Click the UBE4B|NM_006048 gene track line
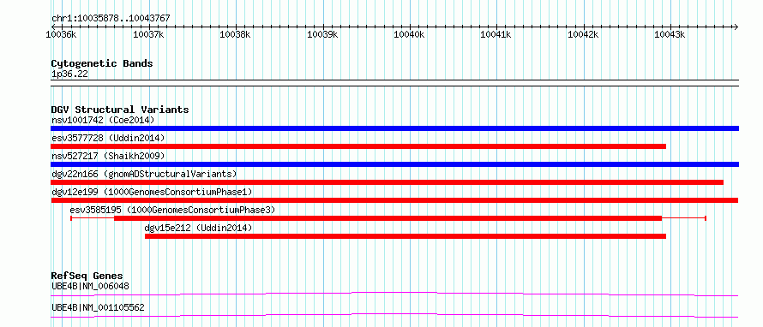Viewport: 763px width, 327px height. tap(394, 294)
